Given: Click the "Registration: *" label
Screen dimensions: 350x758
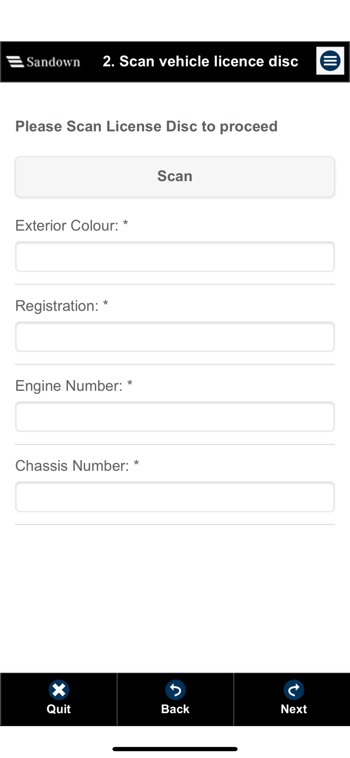Looking at the screenshot, I should (x=62, y=306).
